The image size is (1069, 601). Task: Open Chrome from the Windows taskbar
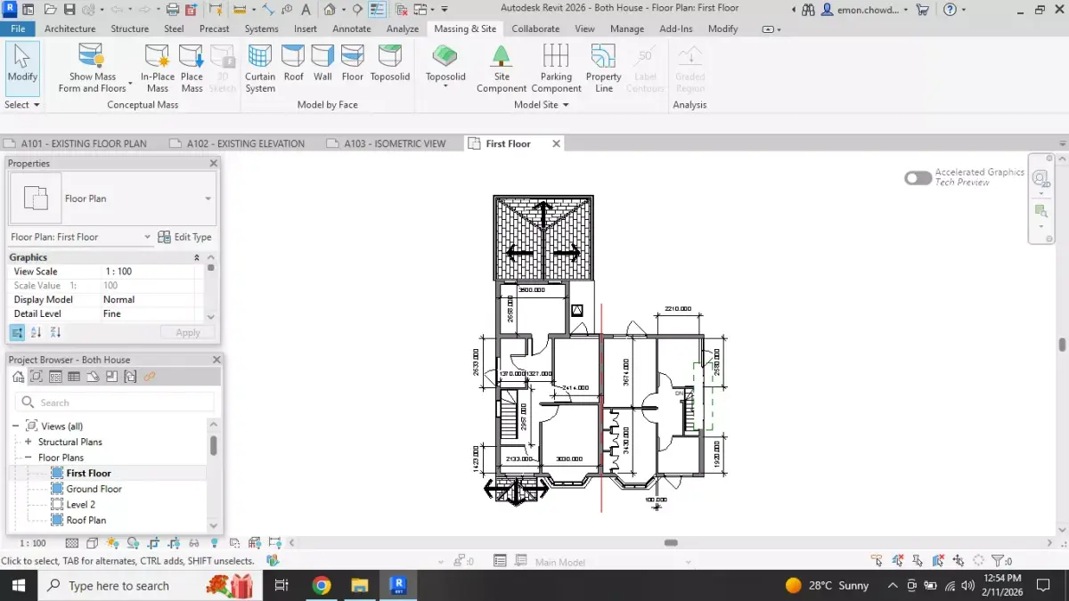[322, 585]
